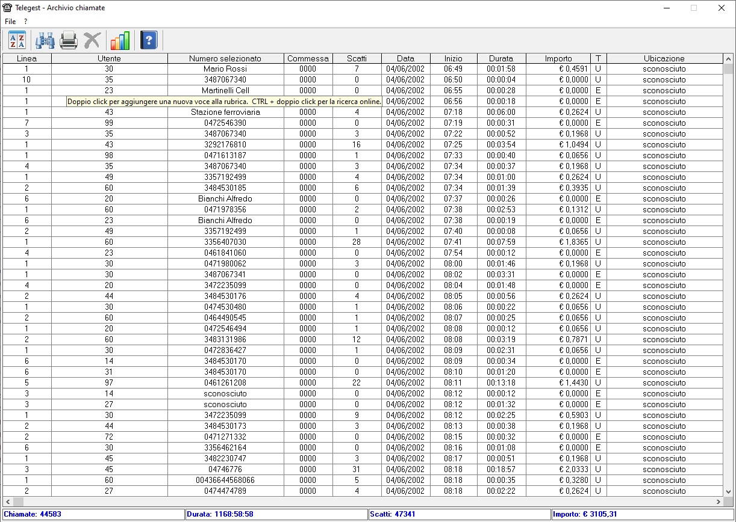
Task: Click the gray X delete icon
Action: [x=92, y=40]
